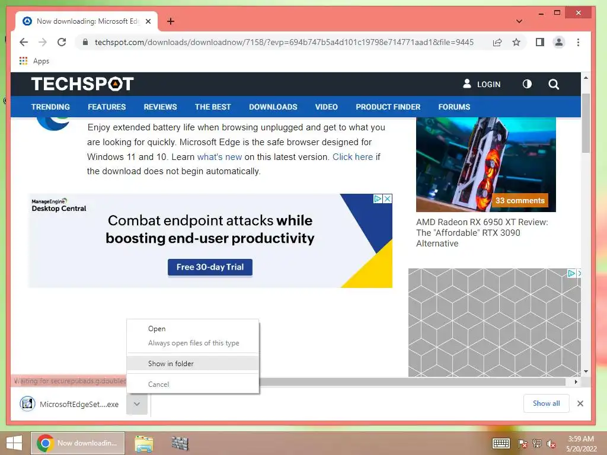607x455 pixels.
Task: Open the Windows Start button
Action: (14, 443)
